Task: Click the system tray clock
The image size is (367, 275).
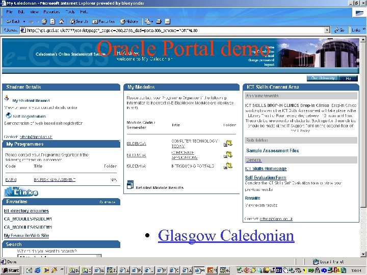Action: coord(357,270)
